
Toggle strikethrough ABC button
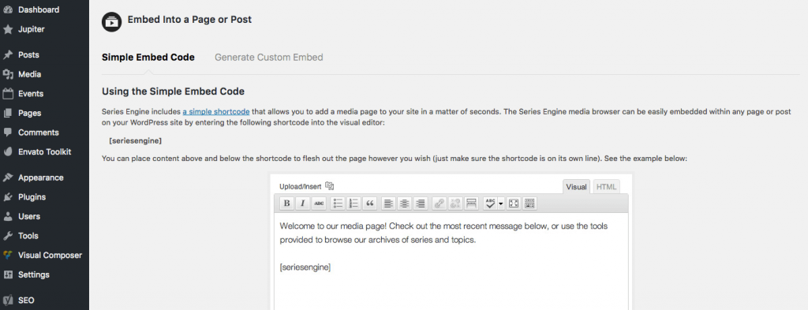(x=319, y=204)
